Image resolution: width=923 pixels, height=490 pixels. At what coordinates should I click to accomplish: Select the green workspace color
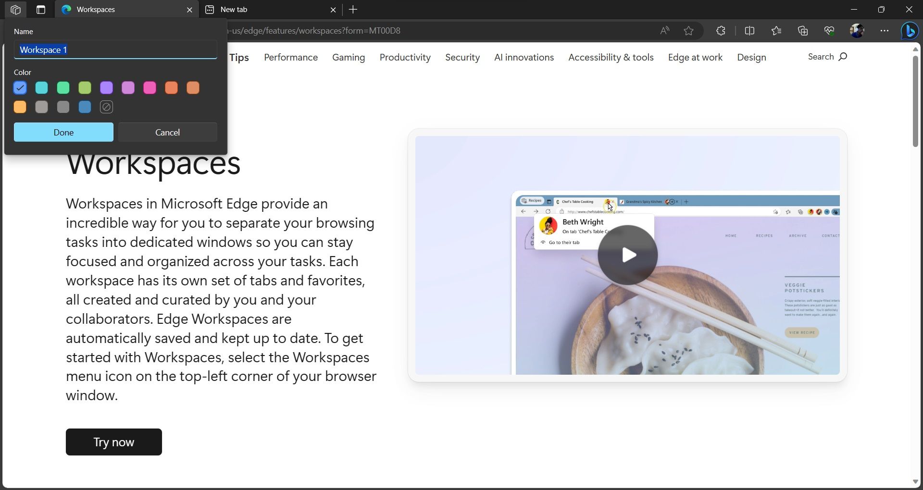[x=63, y=88]
